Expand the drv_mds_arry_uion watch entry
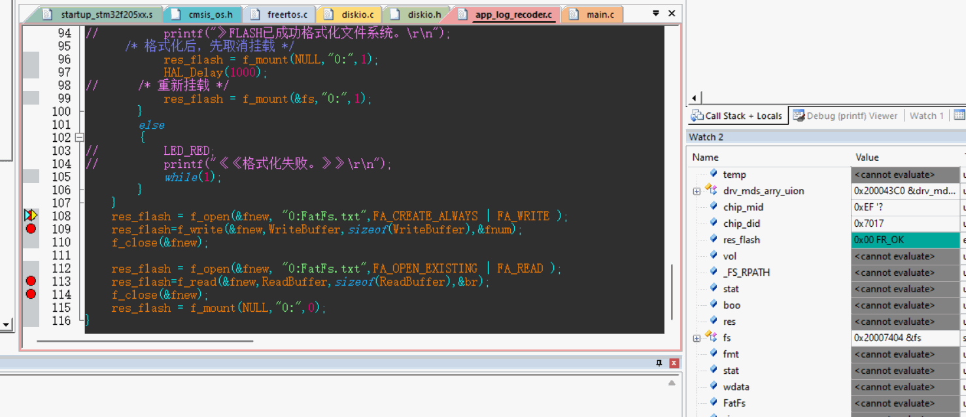The image size is (966, 417). [697, 191]
